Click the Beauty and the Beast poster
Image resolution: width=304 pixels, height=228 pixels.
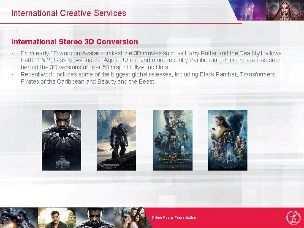(228, 140)
